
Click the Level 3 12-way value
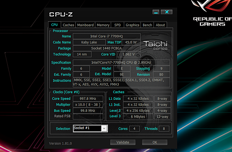162,117
